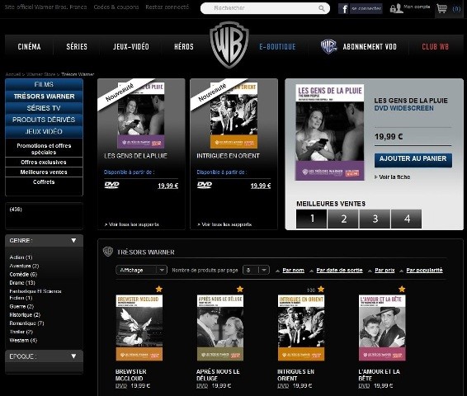The width and height of the screenshot is (467, 396).
Task: Select best seller number 2
Action: tap(343, 219)
